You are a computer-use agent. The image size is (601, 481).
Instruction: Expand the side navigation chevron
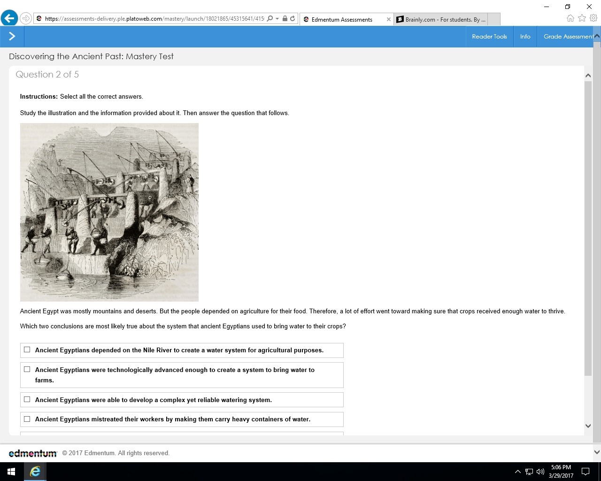click(x=12, y=36)
